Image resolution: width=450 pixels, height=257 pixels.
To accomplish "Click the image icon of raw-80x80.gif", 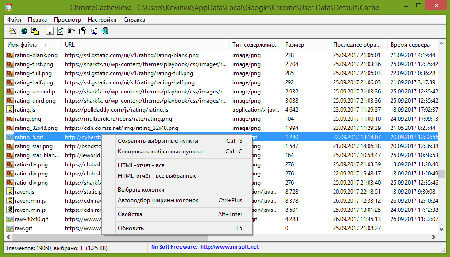I will tap(10, 219).
